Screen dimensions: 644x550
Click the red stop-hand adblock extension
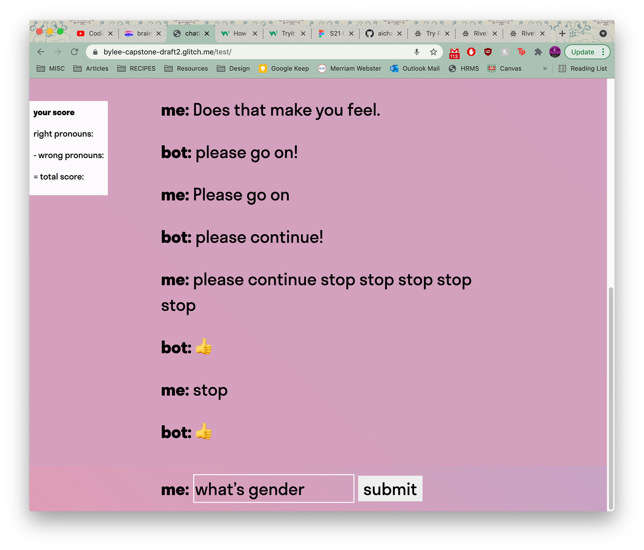471,52
